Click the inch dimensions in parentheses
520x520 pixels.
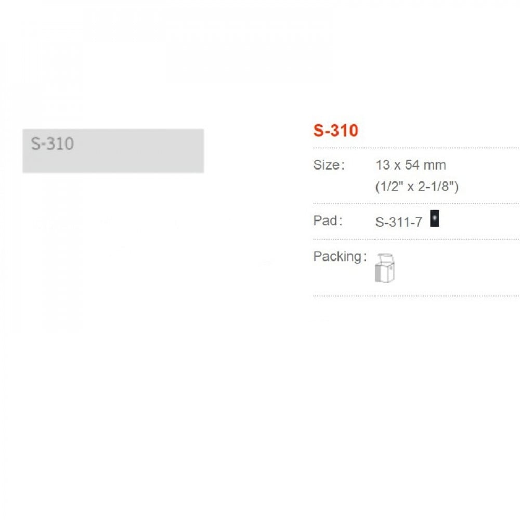point(417,187)
